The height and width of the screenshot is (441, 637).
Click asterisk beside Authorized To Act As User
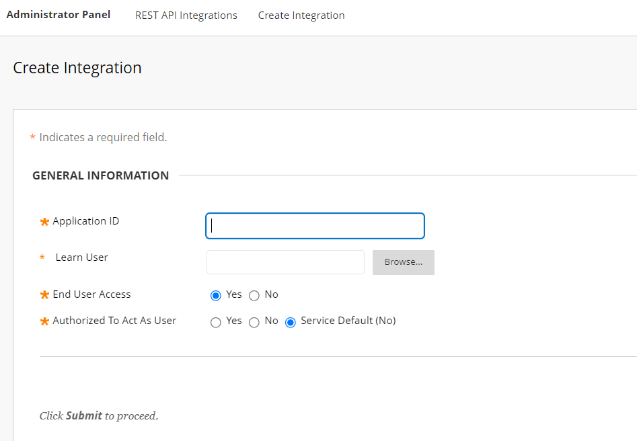(44, 322)
